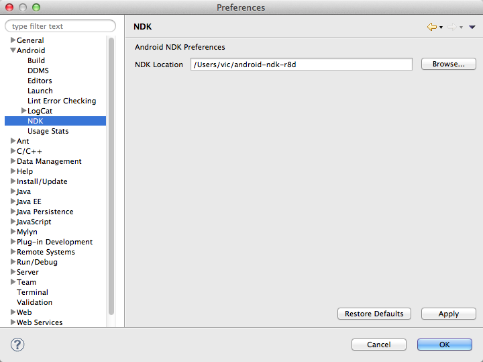Expand Data Management node

(13, 161)
